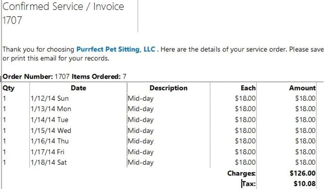324x189 pixels.
Task: Click the Amount column header
Action: pos(302,88)
